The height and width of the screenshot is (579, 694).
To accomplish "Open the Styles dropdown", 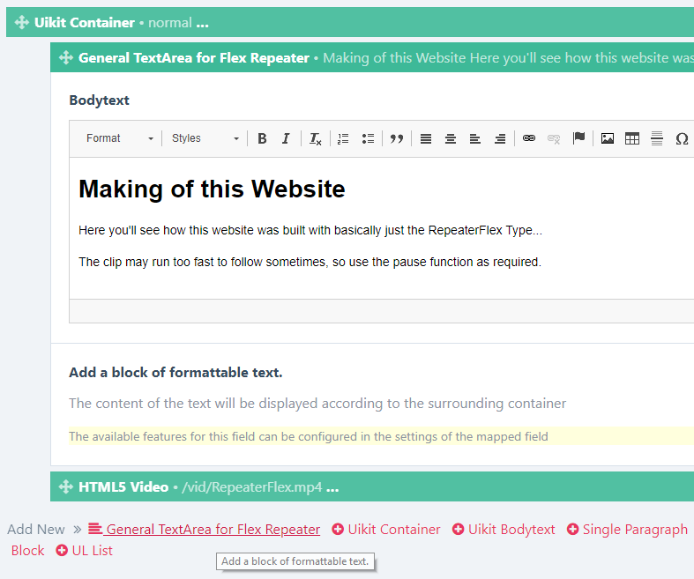I will (x=205, y=138).
